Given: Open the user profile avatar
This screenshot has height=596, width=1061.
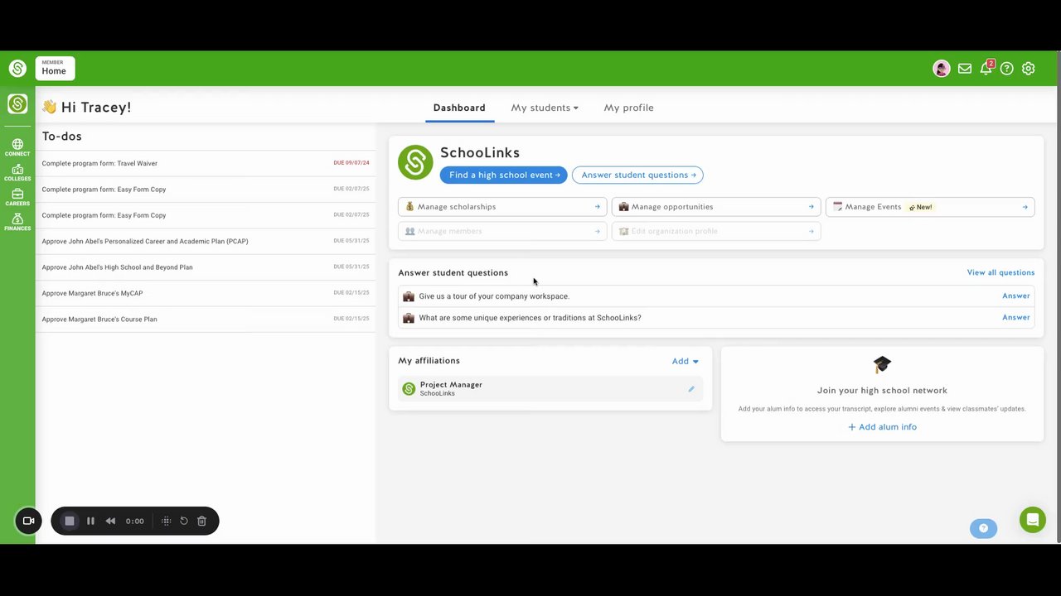Looking at the screenshot, I should click(941, 69).
